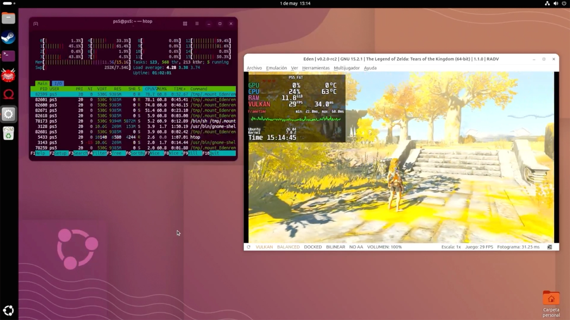570x320 pixels.
Task: Open the Emulación menu in Eden
Action: [x=276, y=68]
